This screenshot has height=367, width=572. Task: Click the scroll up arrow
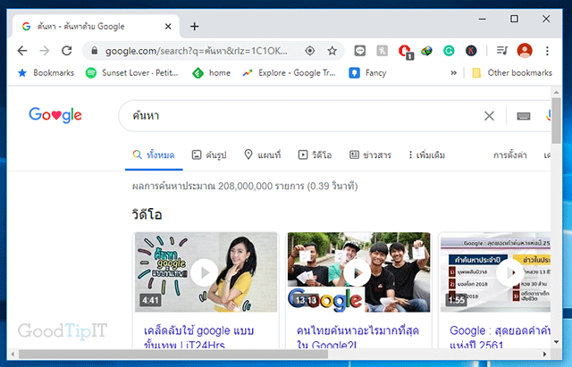click(556, 92)
